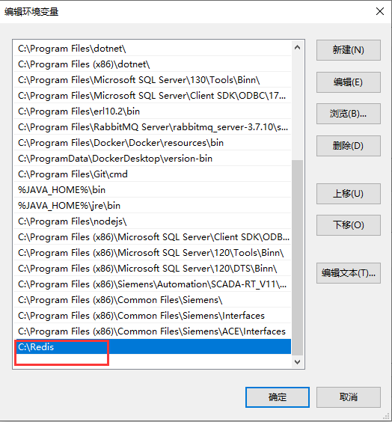The height and width of the screenshot is (422, 392).
Task: Close the 编辑环境变量 dialog
Action: 380,11
